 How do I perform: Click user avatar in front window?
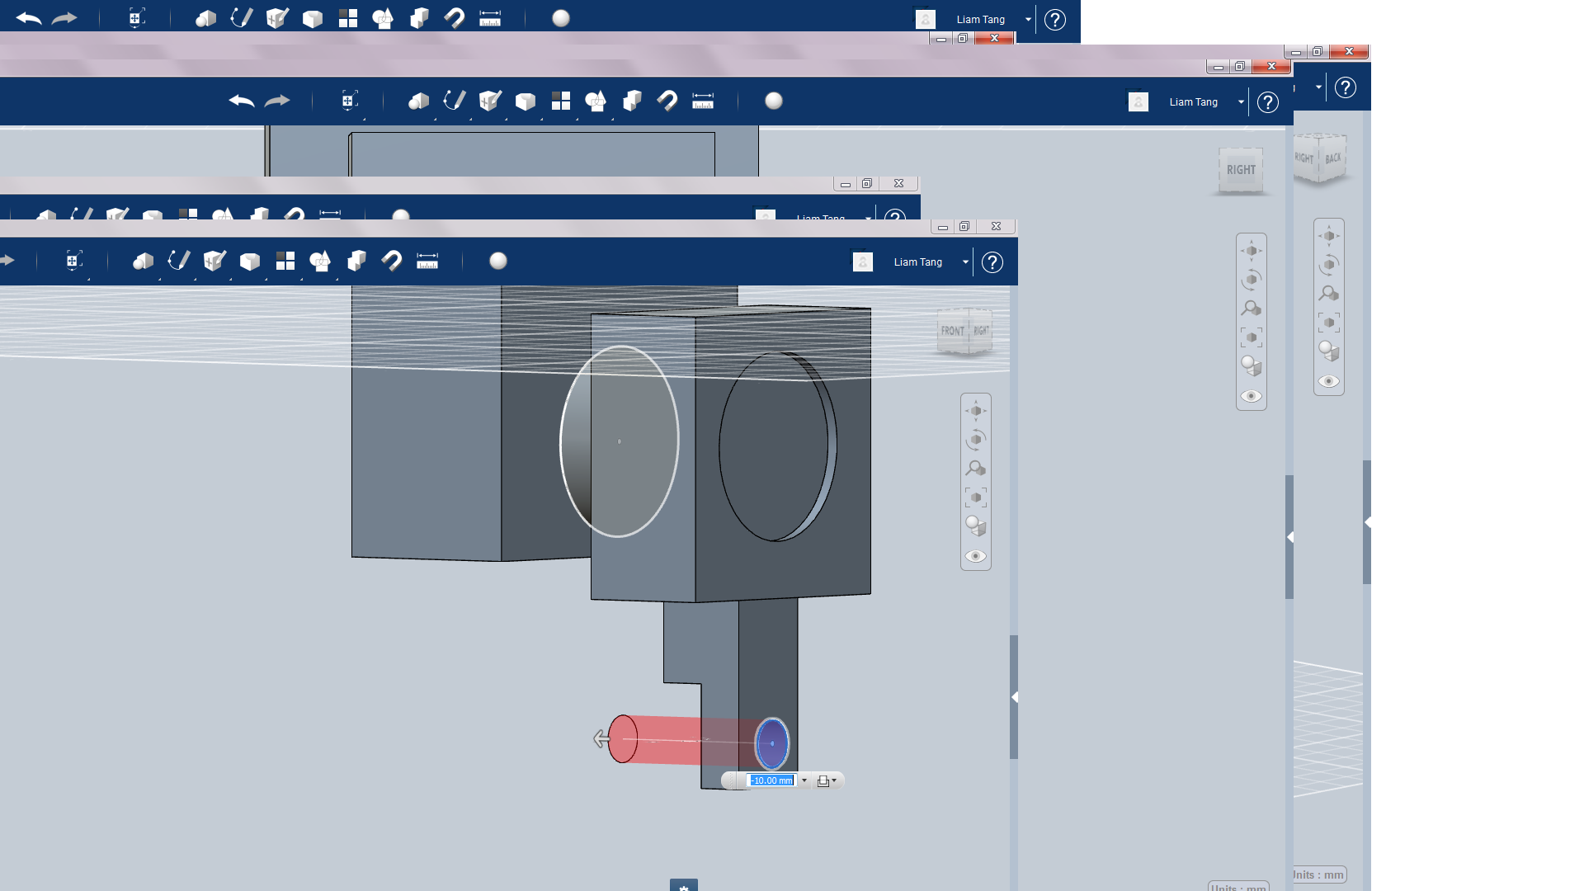862,262
